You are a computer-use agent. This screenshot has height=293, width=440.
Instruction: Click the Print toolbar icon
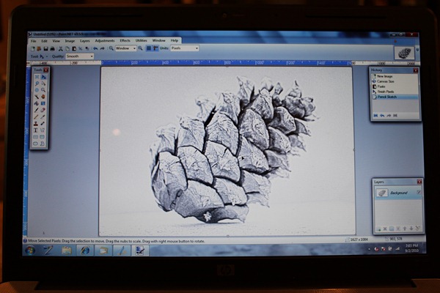coord(53,48)
